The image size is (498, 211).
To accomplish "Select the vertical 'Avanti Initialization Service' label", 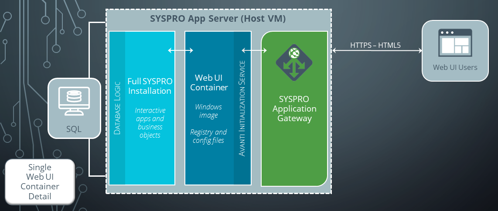I will pyautogui.click(x=242, y=109).
